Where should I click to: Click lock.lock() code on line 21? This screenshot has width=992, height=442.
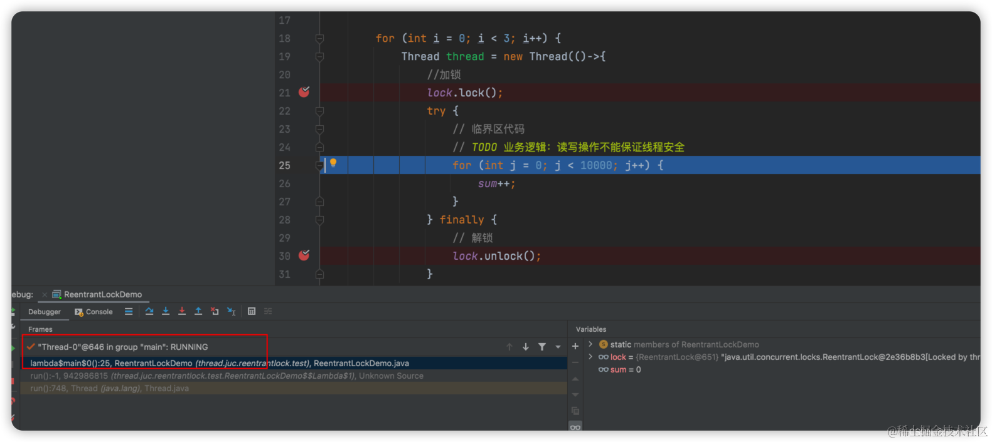(465, 93)
